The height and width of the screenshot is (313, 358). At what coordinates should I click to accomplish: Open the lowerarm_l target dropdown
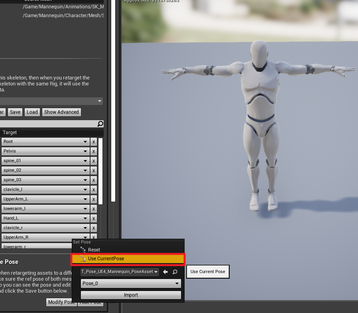pyautogui.click(x=45, y=209)
